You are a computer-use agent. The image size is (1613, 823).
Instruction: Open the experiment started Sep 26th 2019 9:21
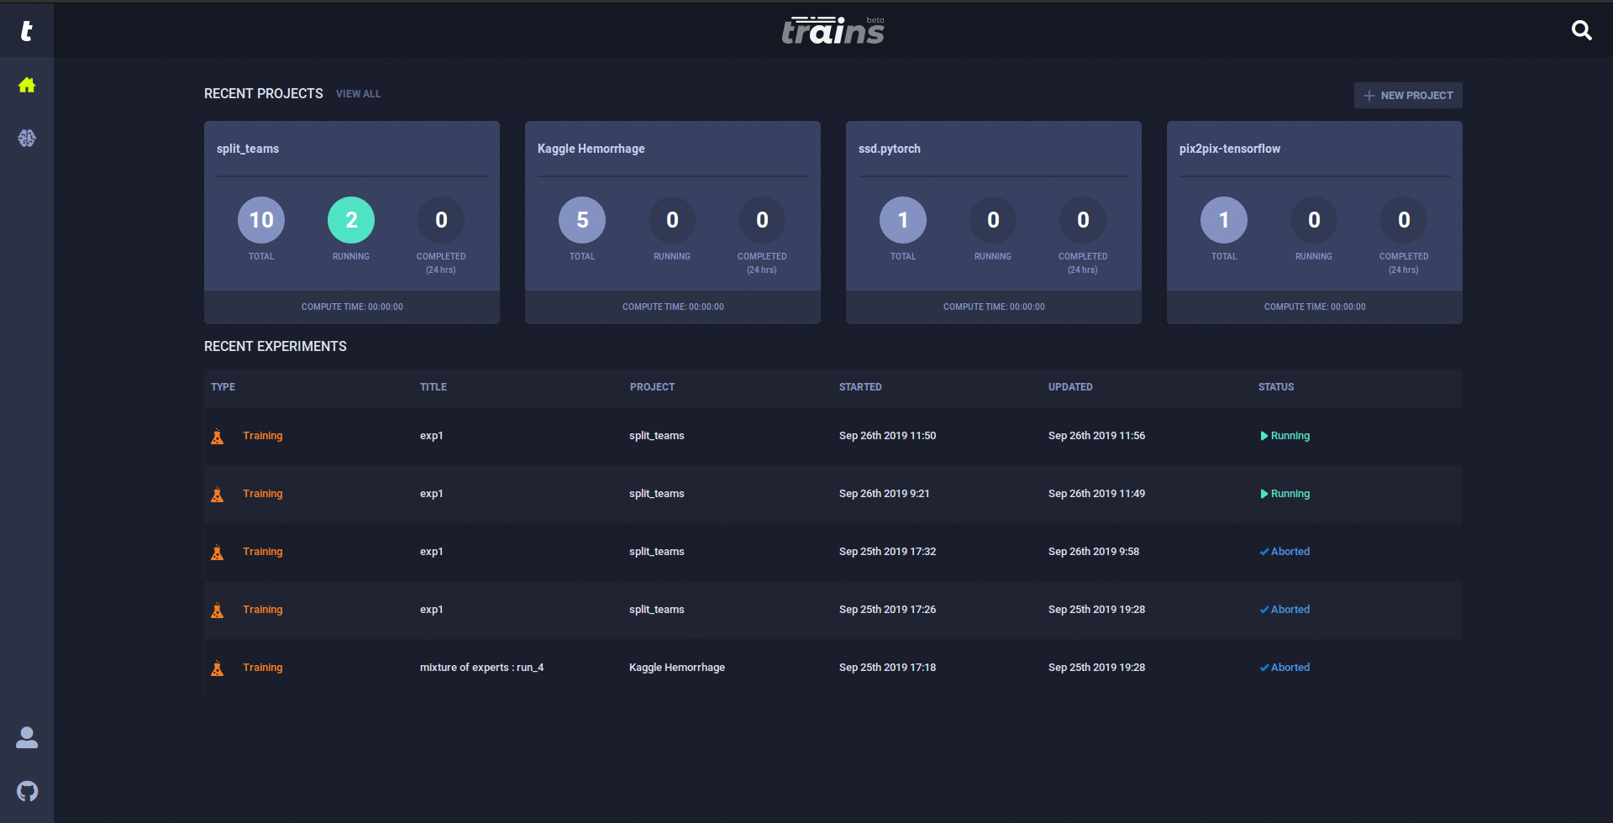click(x=884, y=494)
